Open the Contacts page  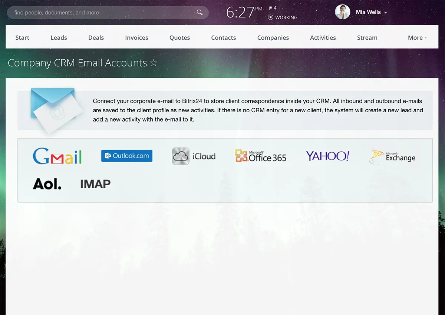224,37
